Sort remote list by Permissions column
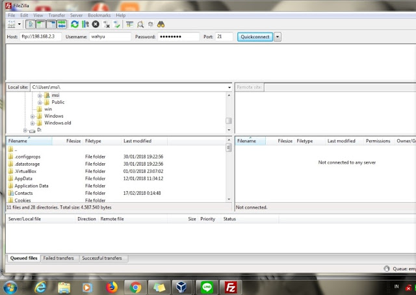416x295 pixels. (x=378, y=141)
